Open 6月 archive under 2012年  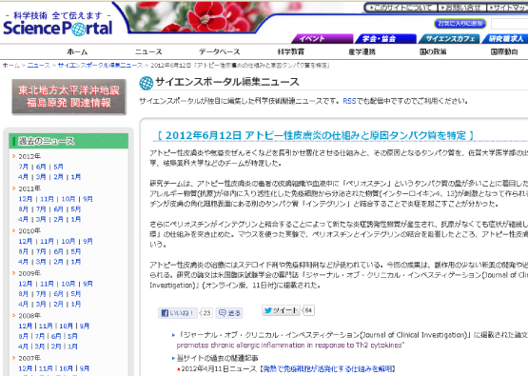(41, 167)
